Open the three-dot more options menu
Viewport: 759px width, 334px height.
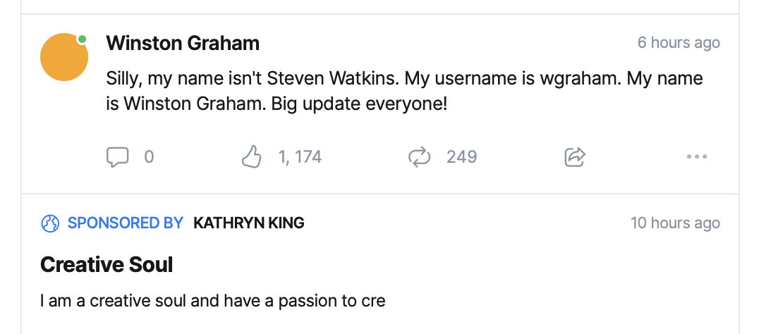point(697,156)
